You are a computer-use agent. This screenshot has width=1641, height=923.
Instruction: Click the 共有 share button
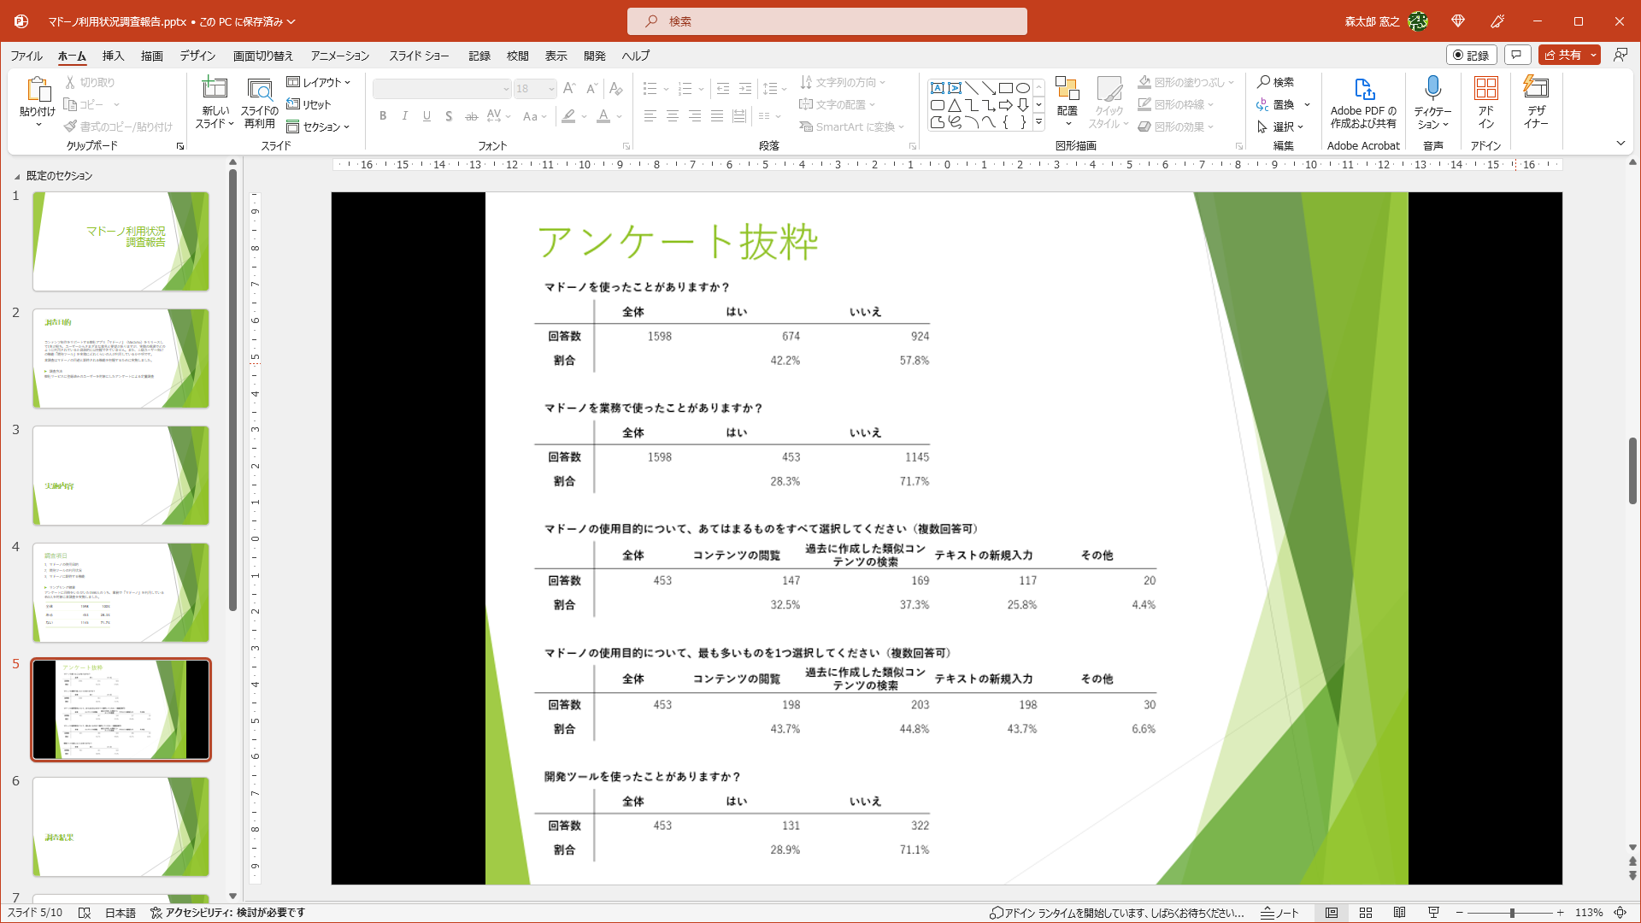[1562, 55]
